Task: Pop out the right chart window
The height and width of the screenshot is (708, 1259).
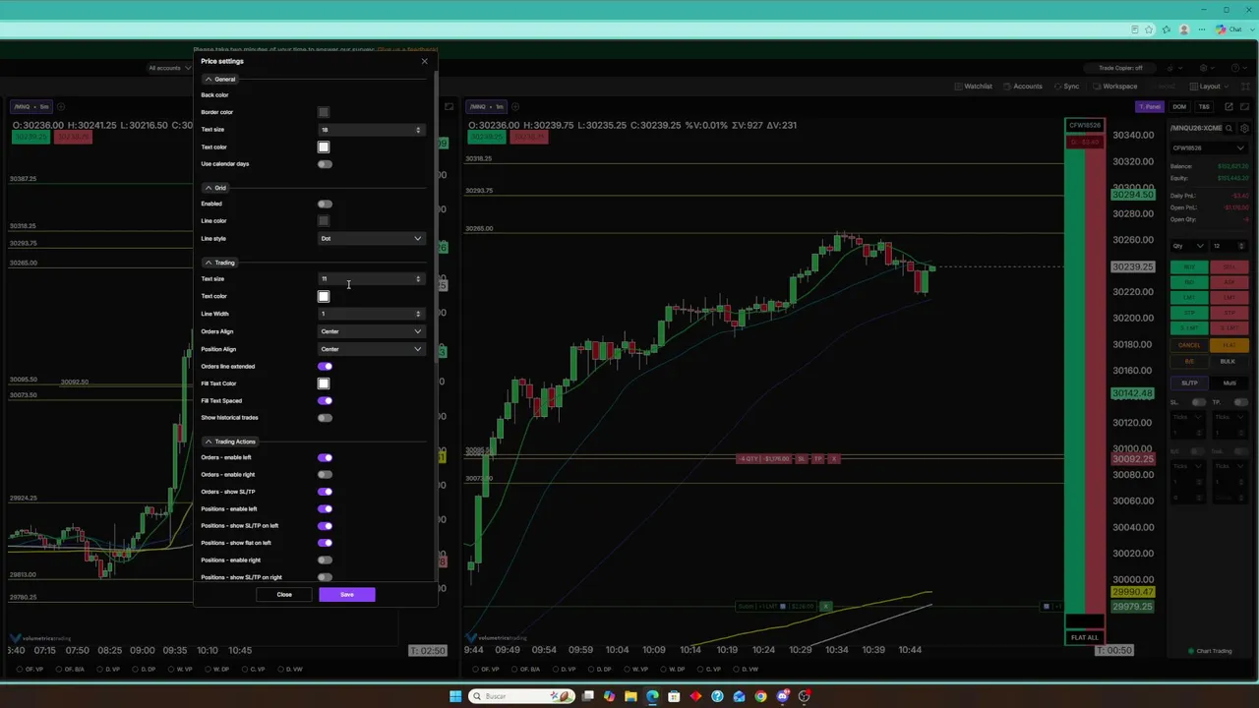Action: point(1229,106)
